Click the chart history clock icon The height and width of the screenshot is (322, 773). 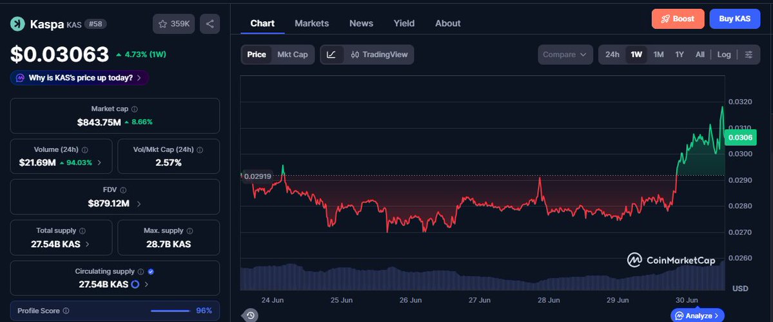pyautogui.click(x=250, y=315)
